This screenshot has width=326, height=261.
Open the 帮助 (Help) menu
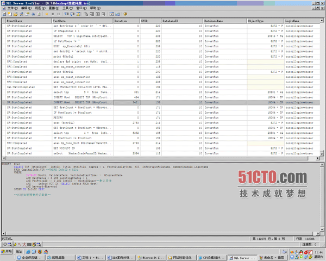[95, 9]
